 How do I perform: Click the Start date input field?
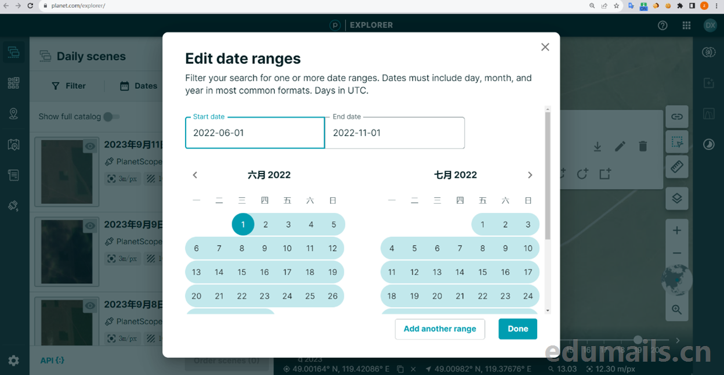[x=255, y=133]
